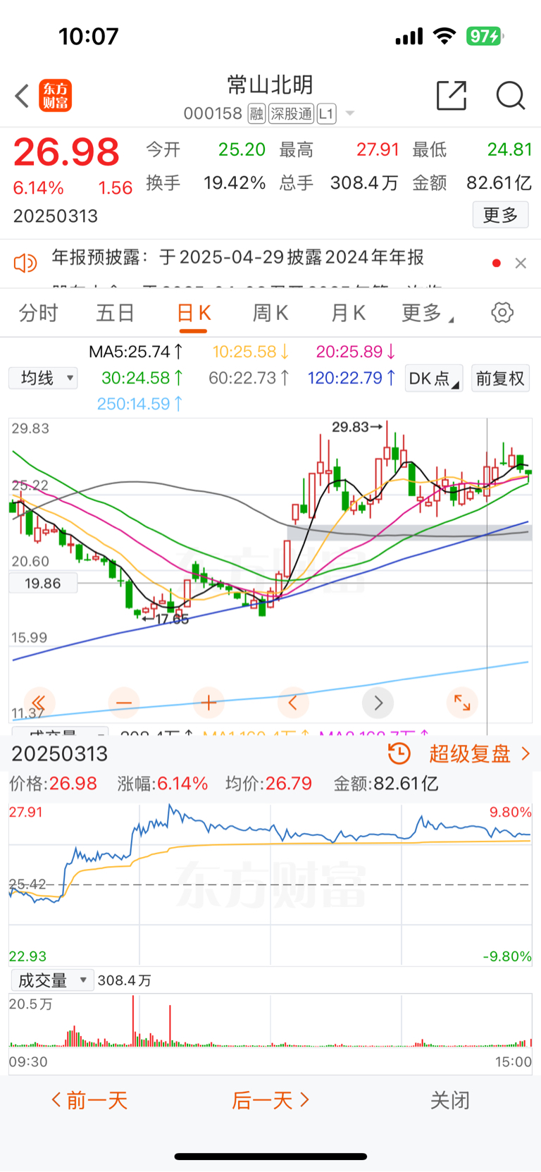Expand chart to fullscreen icon
Image resolution: width=541 pixels, height=1172 pixels.
pyautogui.click(x=462, y=703)
